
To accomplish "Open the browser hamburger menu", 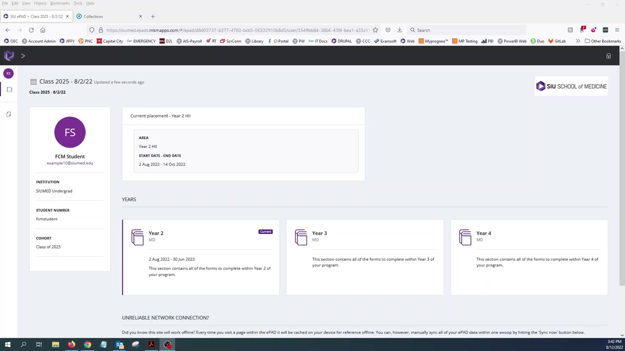I will (617, 30).
